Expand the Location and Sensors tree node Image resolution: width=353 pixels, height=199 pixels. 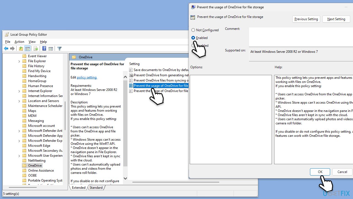[x=19, y=101]
